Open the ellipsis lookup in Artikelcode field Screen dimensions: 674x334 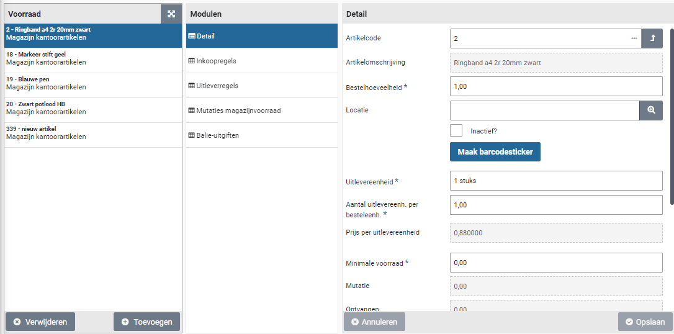634,38
